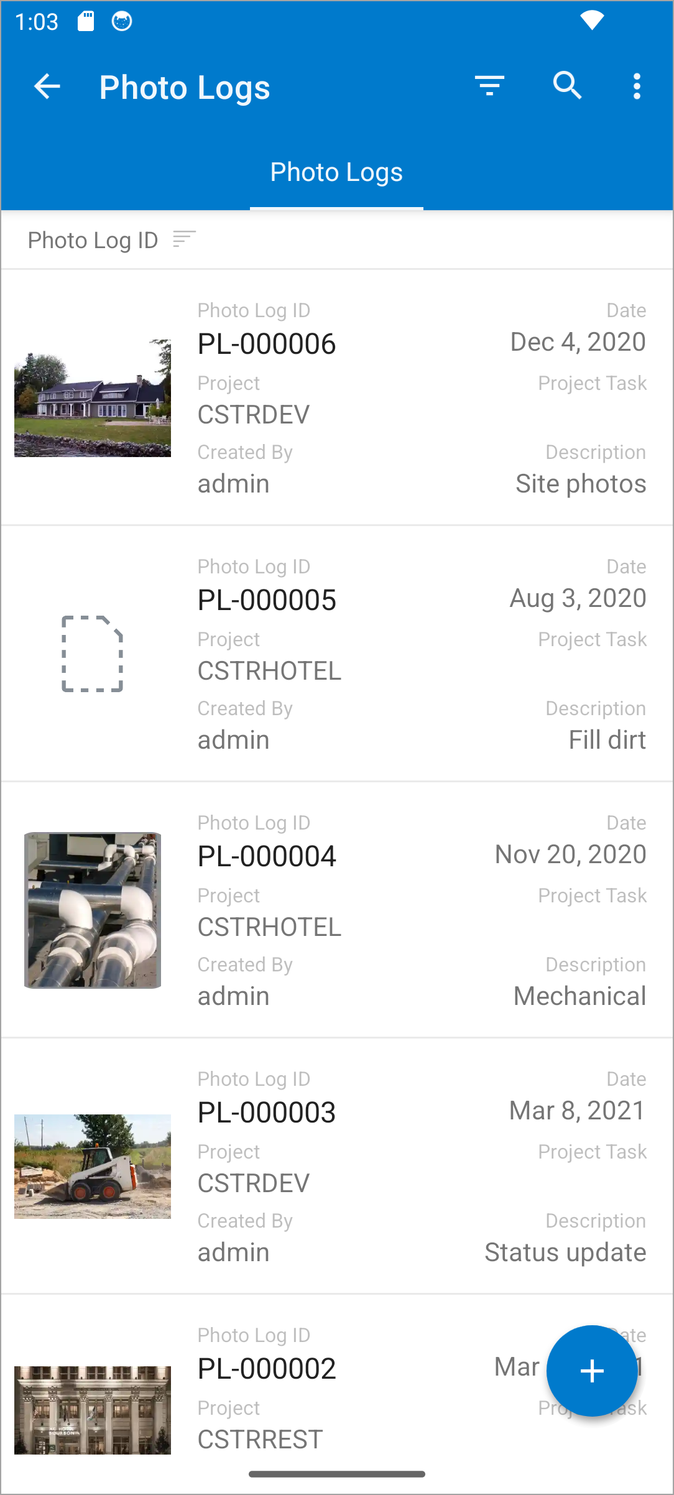This screenshot has width=674, height=1495.
Task: Tap the empty file placeholder icon
Action: point(93,654)
